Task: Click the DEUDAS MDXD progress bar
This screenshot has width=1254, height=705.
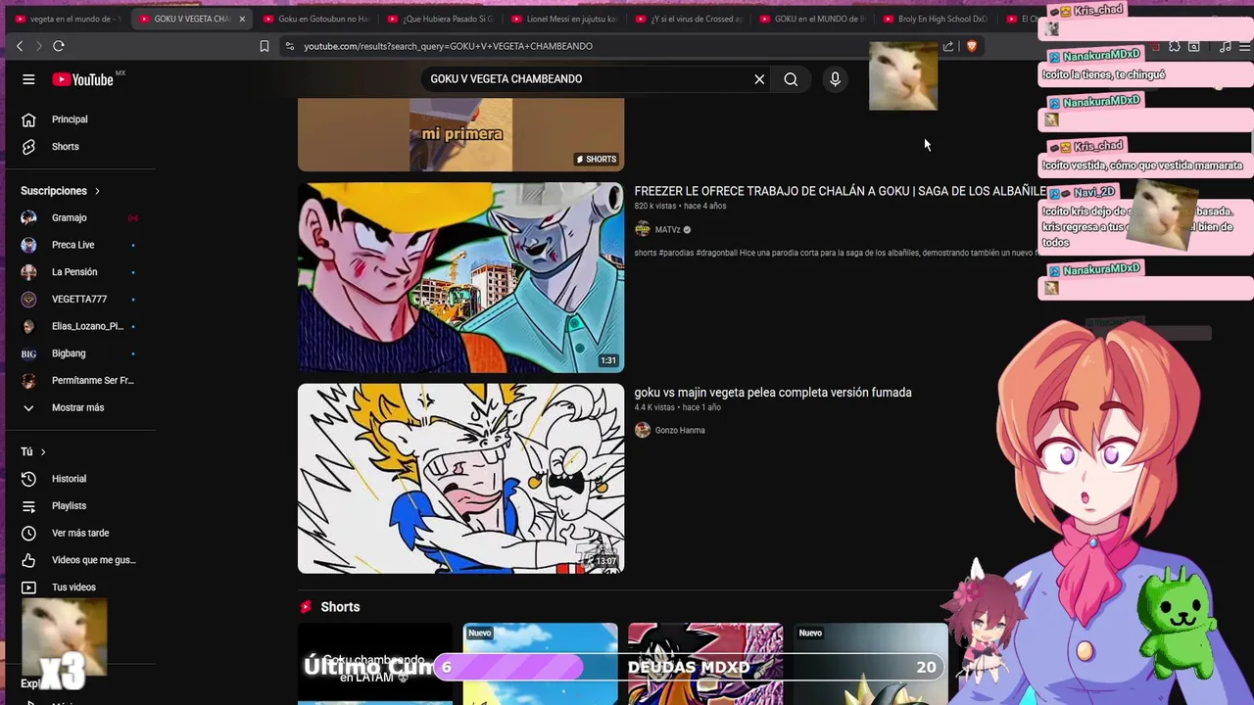Action: 689,667
